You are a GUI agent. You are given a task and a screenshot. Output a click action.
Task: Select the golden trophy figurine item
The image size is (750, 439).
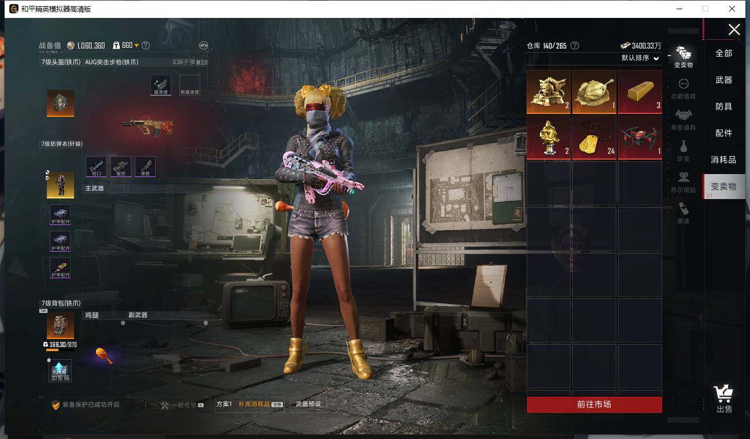point(549,138)
